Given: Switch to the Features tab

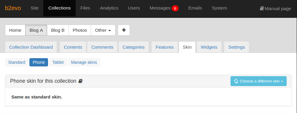Looking at the screenshot, I should (165, 47).
